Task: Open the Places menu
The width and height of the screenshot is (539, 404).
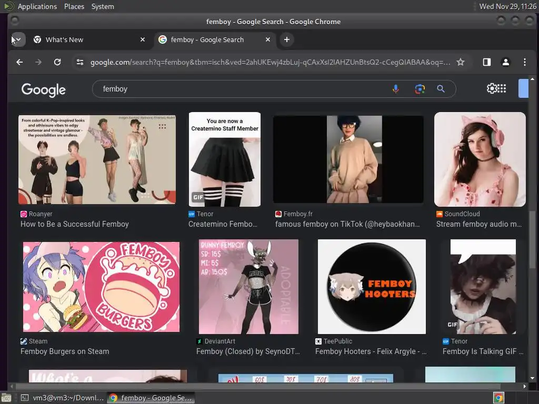Action: (74, 6)
